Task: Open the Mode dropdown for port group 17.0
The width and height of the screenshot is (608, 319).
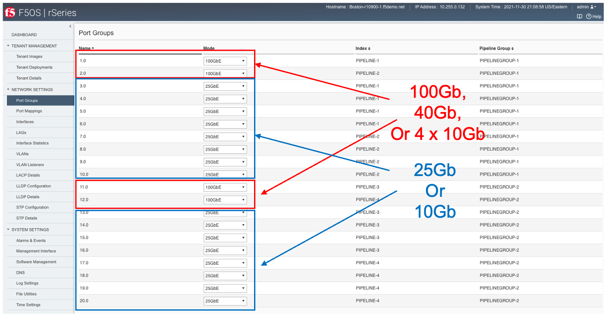Action: (225, 263)
